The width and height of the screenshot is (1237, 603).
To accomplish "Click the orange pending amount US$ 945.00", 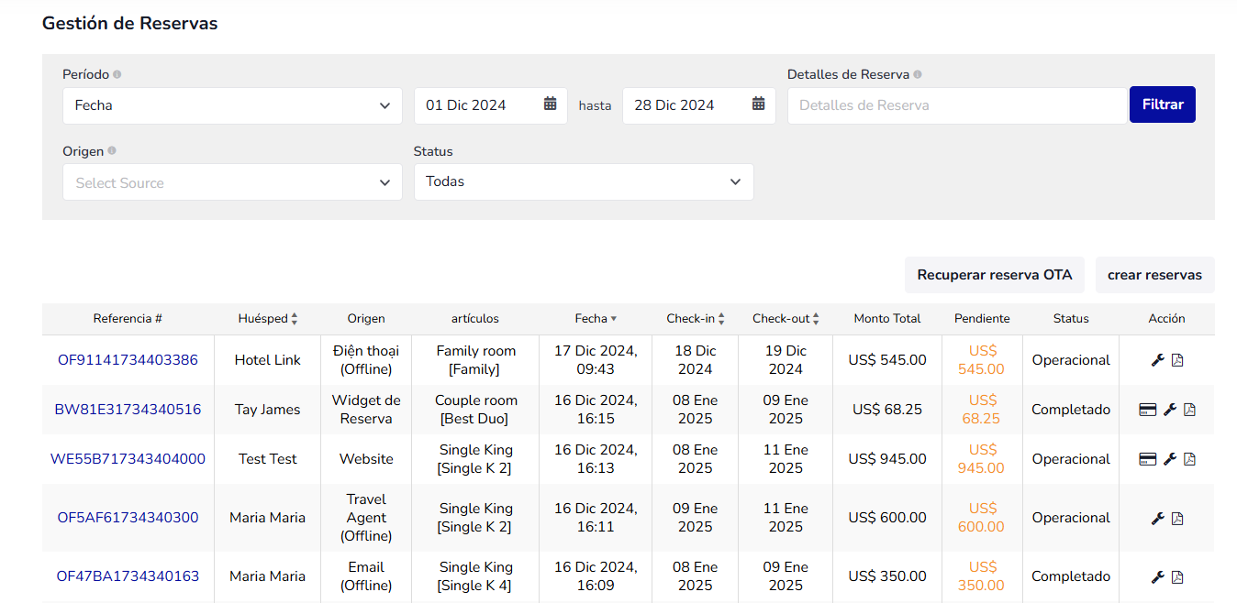I will click(982, 459).
